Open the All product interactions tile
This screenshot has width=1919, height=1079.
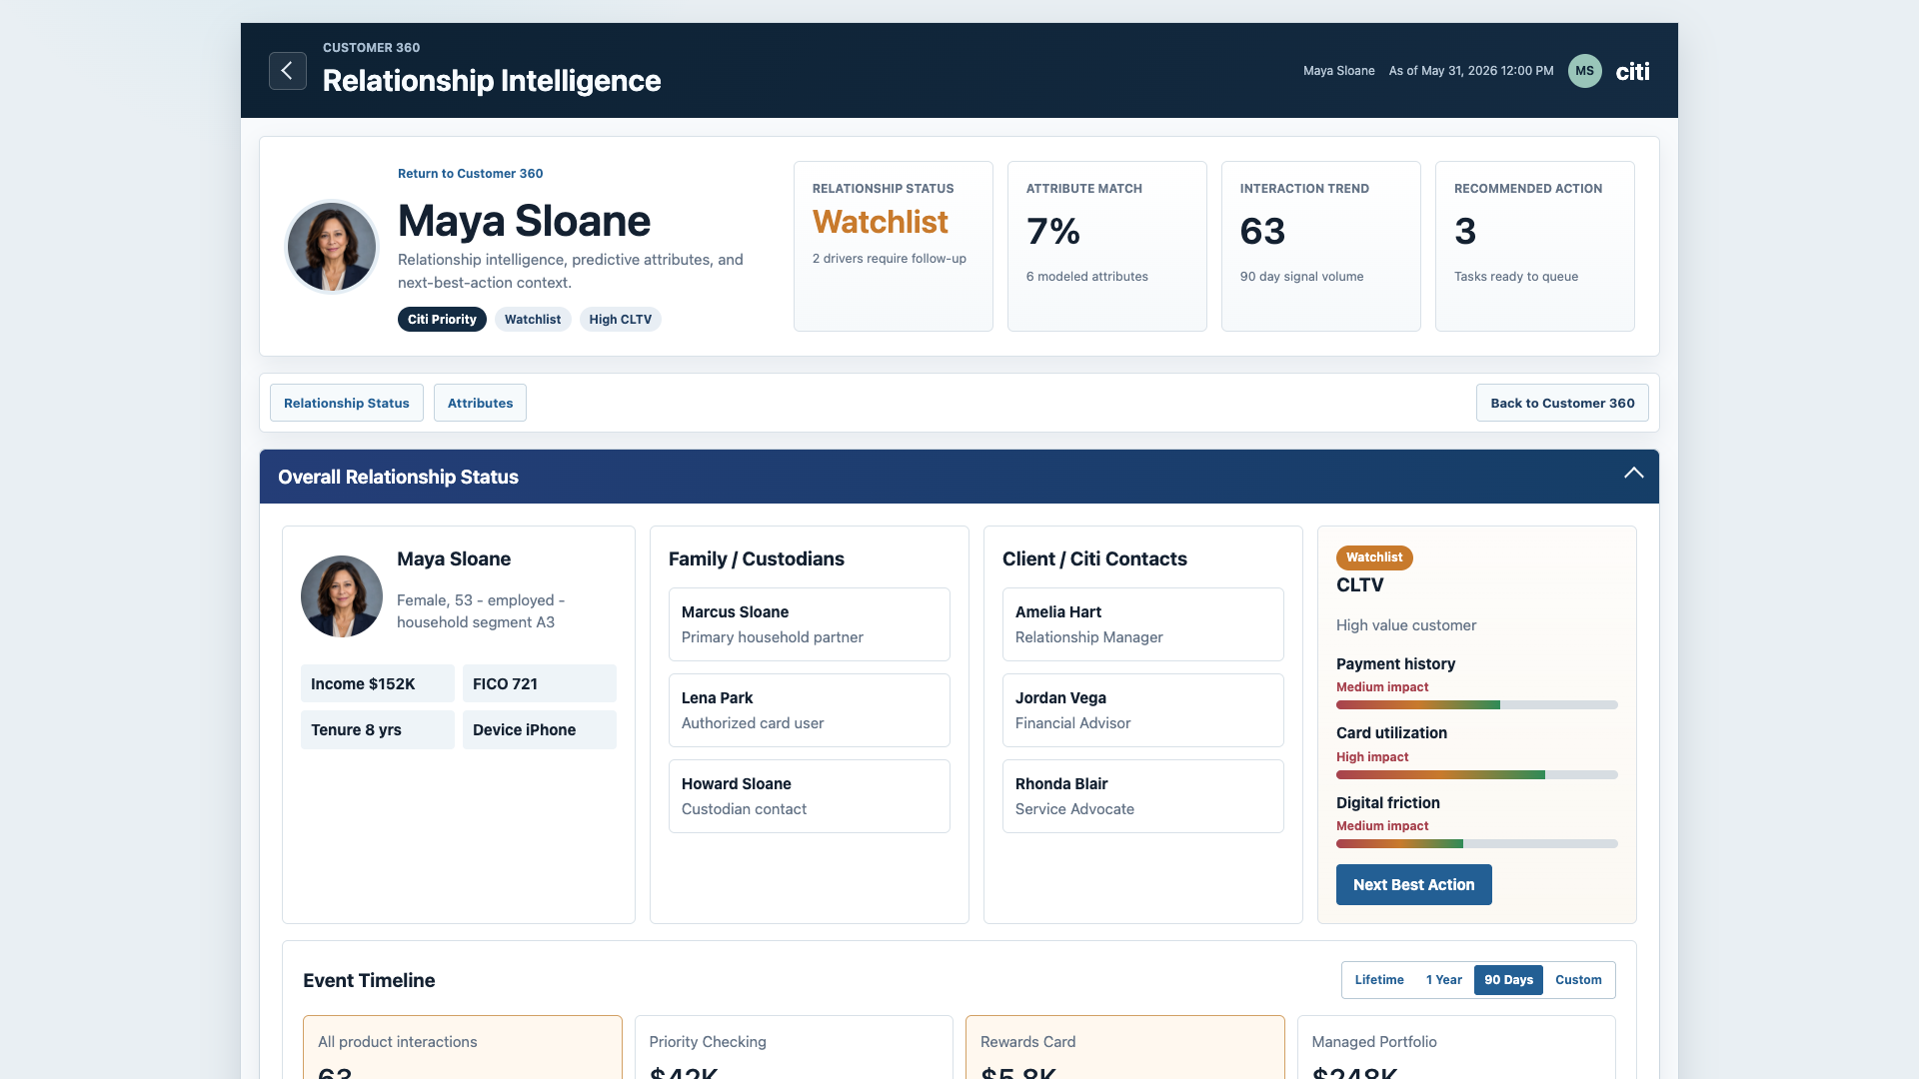click(x=463, y=1047)
